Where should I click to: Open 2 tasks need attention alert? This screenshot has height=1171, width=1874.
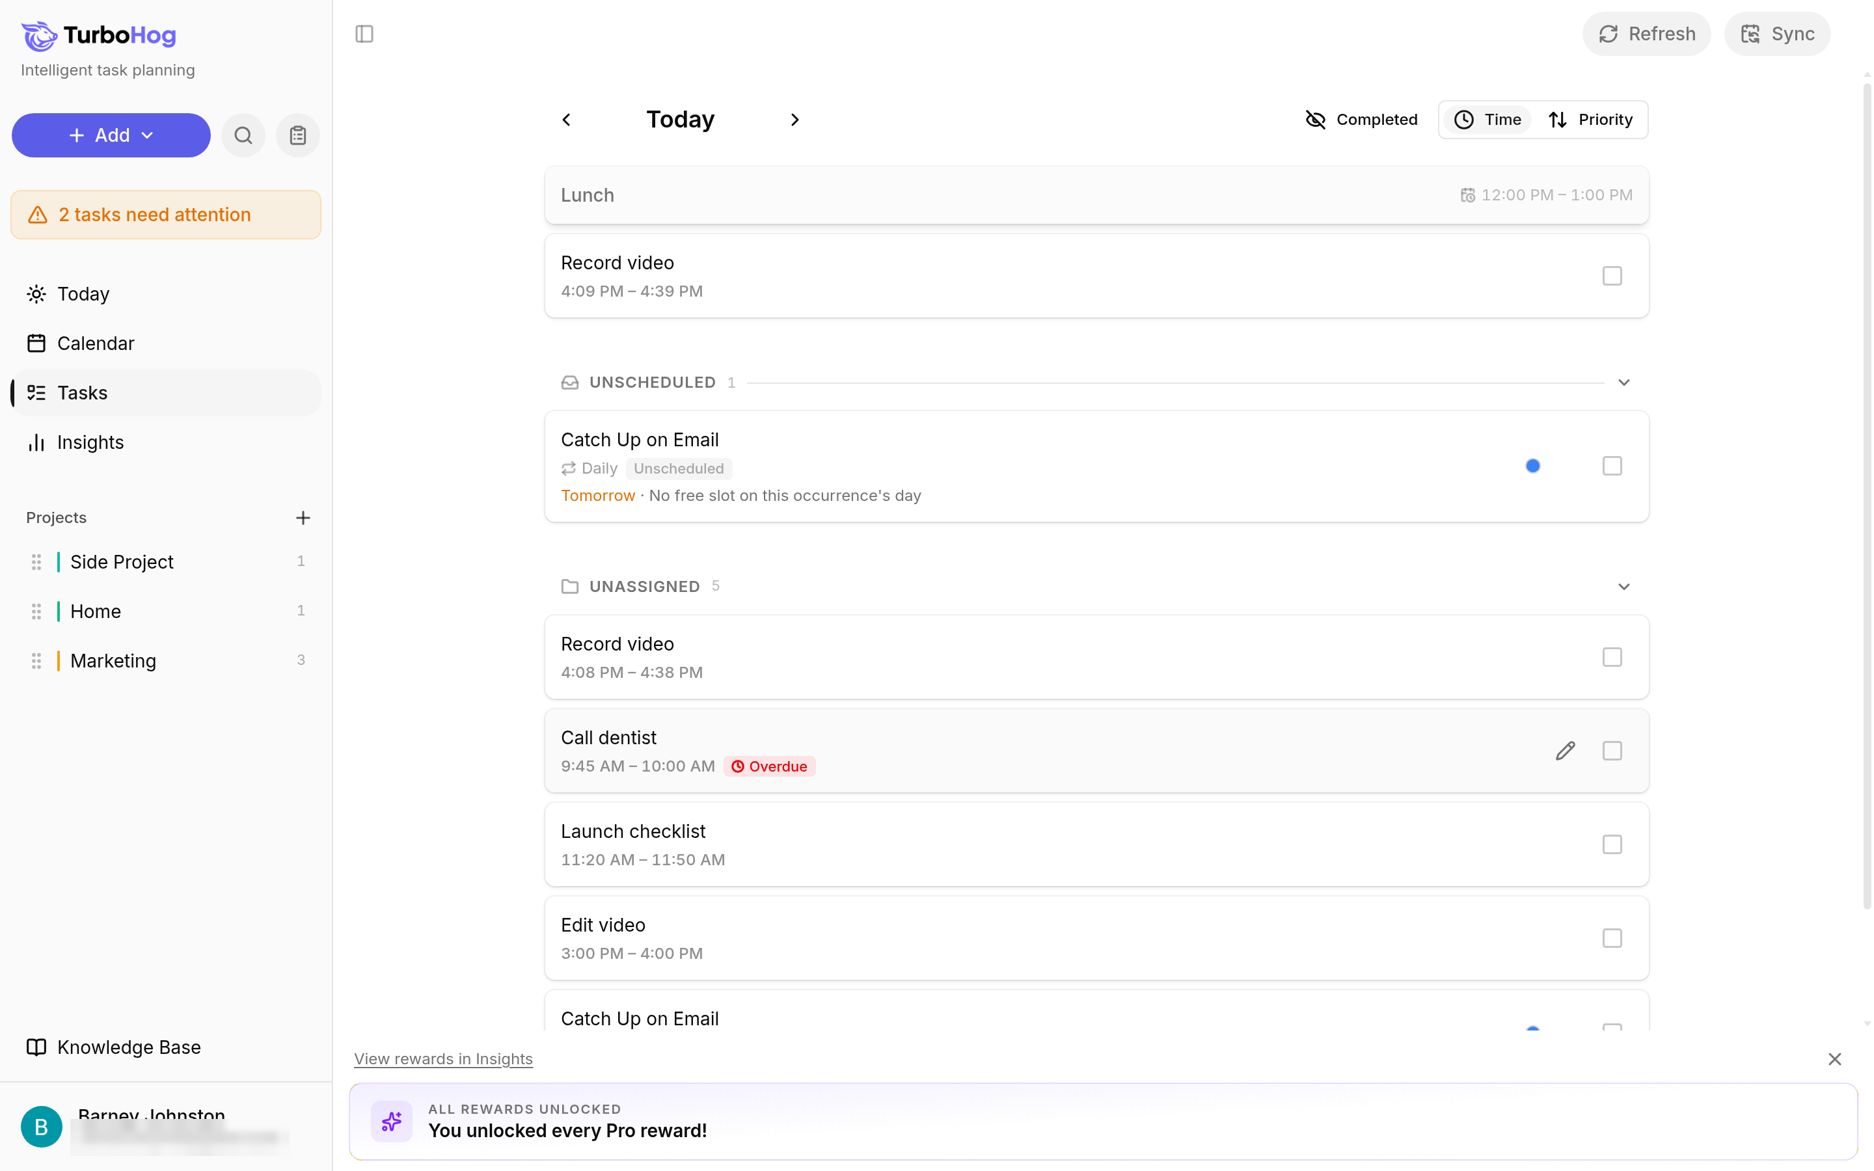166,215
